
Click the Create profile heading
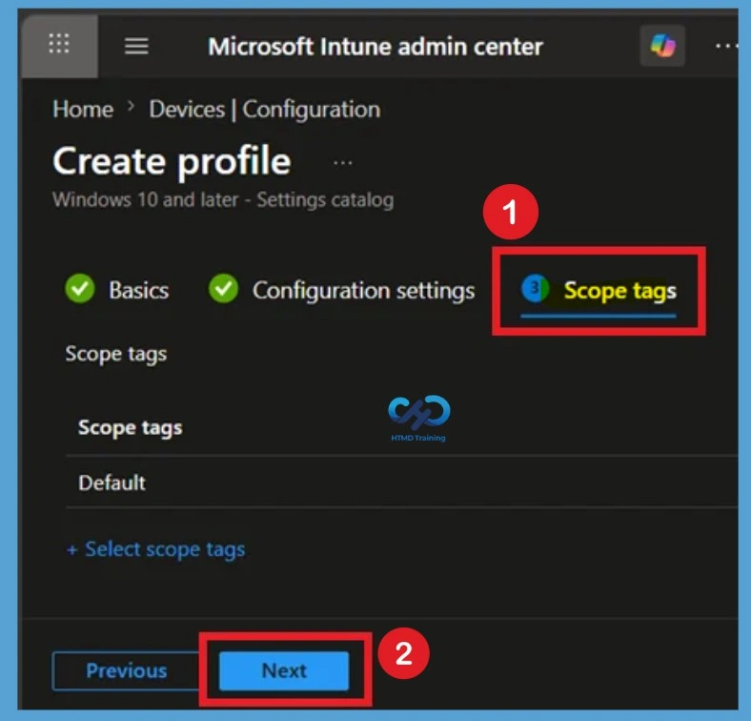172,161
